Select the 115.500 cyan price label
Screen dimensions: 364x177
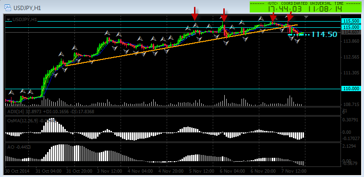(351, 21)
